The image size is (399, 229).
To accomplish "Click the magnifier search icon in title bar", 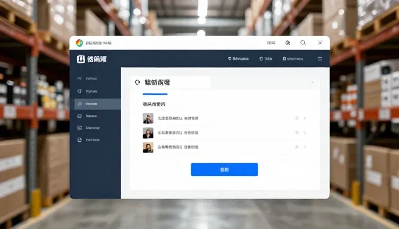I will (x=303, y=43).
